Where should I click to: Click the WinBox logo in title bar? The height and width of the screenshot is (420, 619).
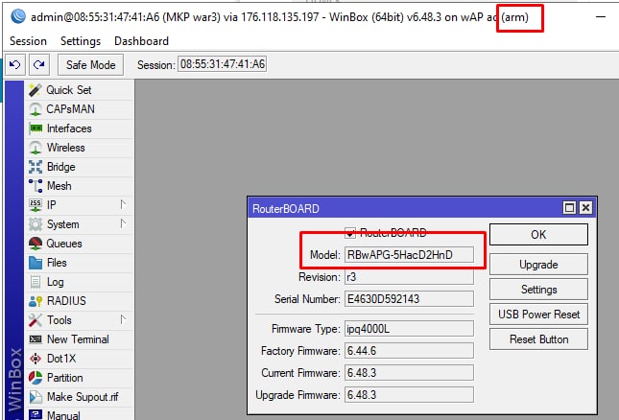(x=18, y=17)
